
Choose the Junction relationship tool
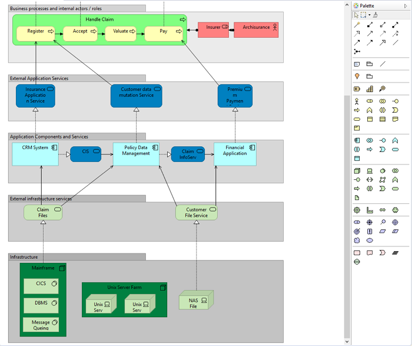(357, 51)
